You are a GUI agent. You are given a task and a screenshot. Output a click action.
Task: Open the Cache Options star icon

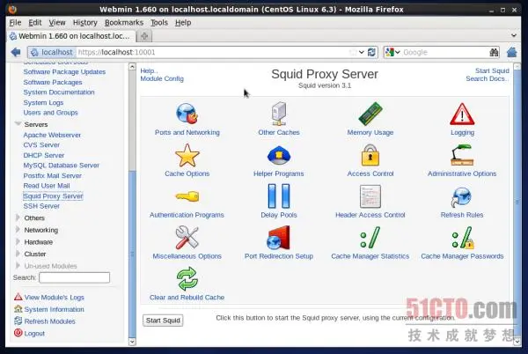click(187, 155)
